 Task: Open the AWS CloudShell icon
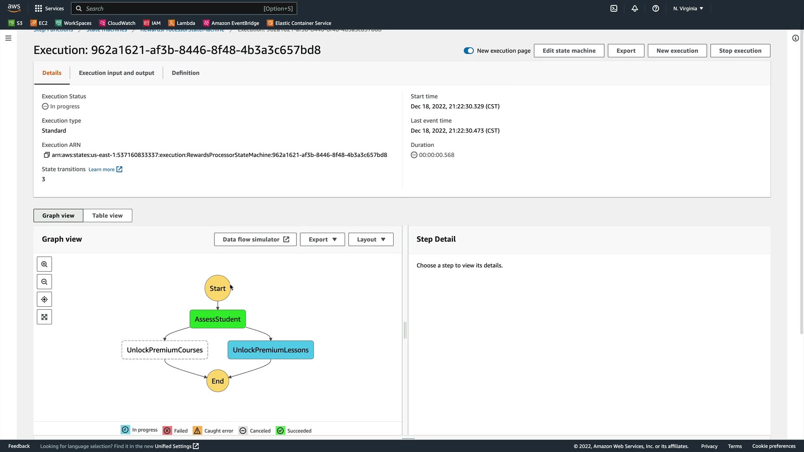pyautogui.click(x=614, y=8)
